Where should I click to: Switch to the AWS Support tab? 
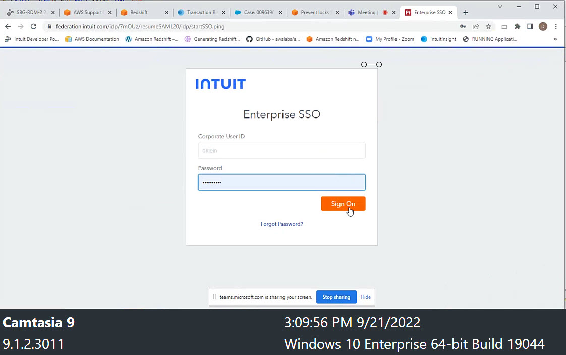click(x=87, y=12)
